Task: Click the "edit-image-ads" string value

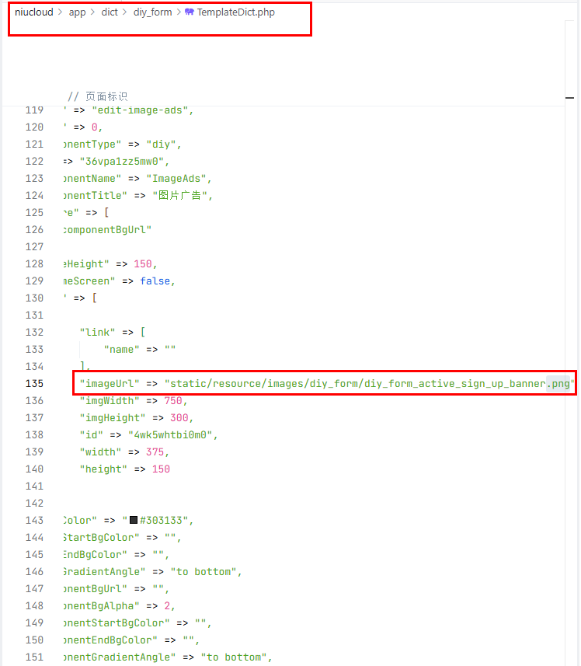Action: tap(140, 110)
